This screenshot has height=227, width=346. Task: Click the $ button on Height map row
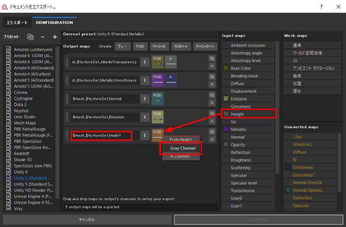click(x=145, y=135)
